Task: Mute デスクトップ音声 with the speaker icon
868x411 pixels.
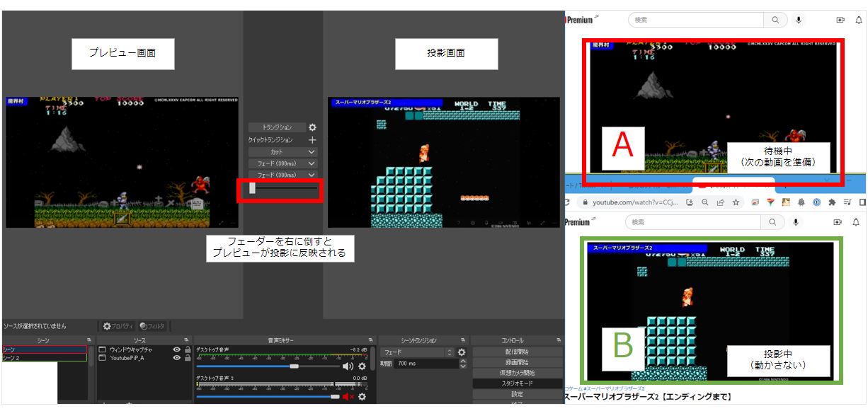Action: (348, 366)
